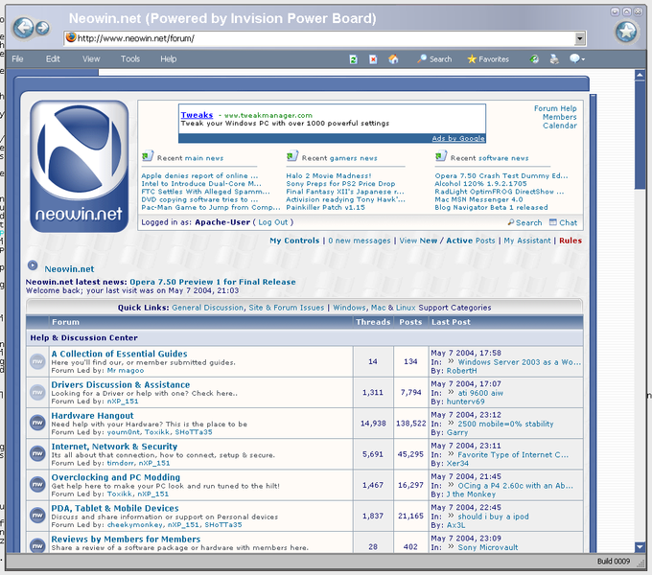Click the browser Forward arrow button
The width and height of the screenshot is (652, 575).
pyautogui.click(x=43, y=28)
